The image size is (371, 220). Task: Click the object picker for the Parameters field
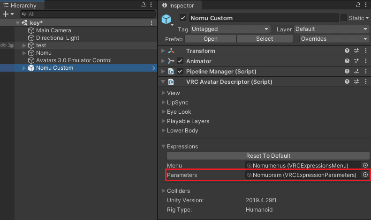click(365, 175)
